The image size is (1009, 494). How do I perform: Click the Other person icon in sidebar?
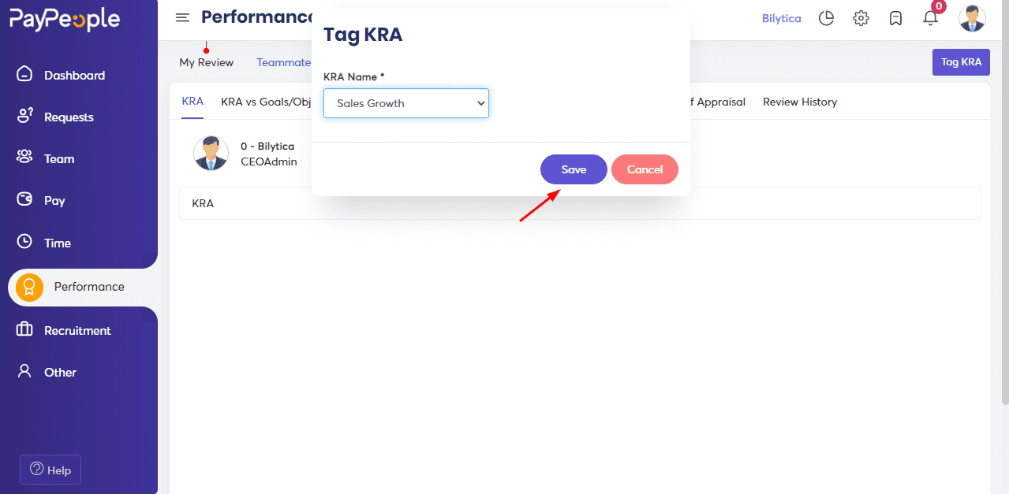click(24, 371)
